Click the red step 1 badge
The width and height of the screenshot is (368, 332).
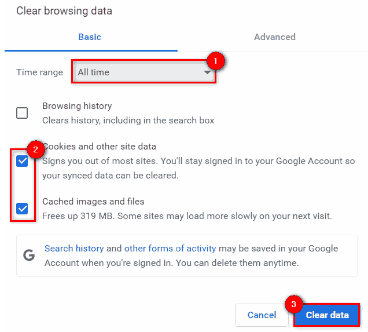click(215, 60)
